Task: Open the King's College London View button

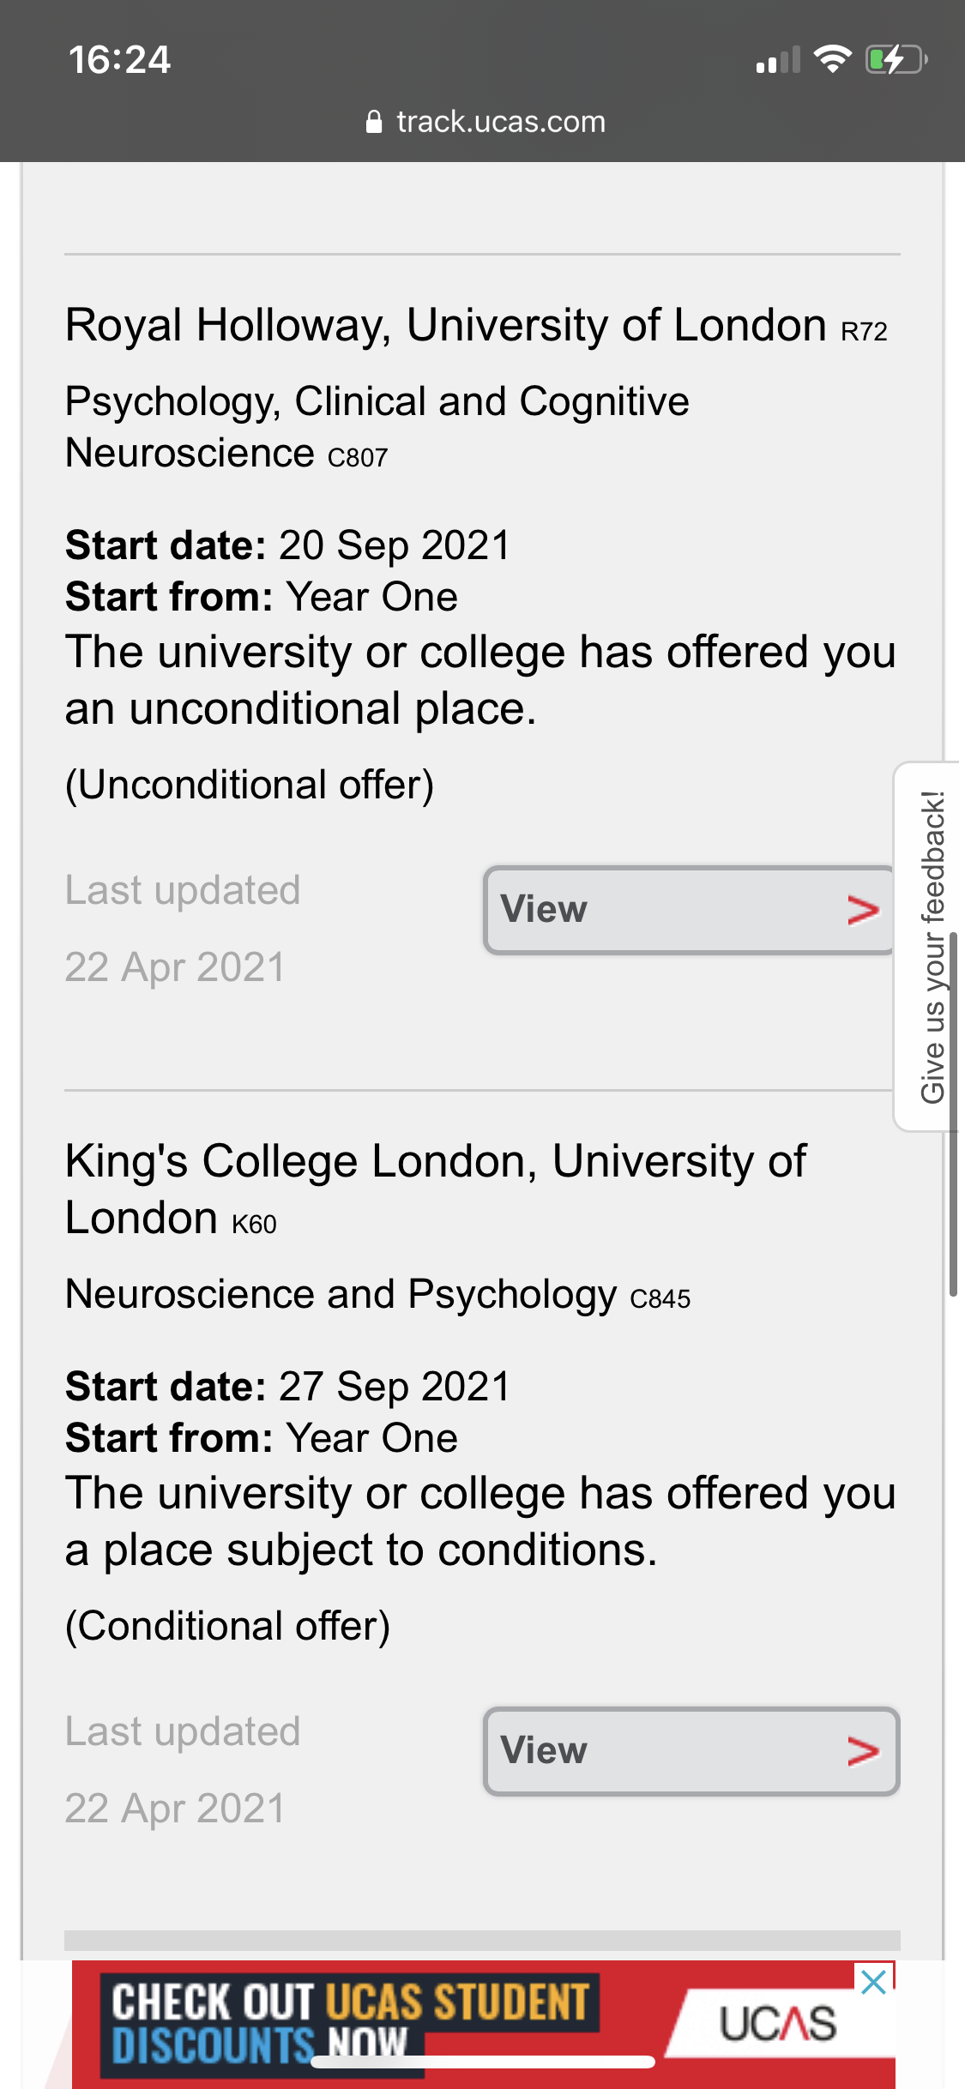Action: click(691, 1751)
